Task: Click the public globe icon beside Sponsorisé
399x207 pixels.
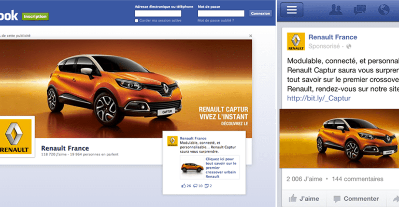Action: pyautogui.click(x=349, y=46)
